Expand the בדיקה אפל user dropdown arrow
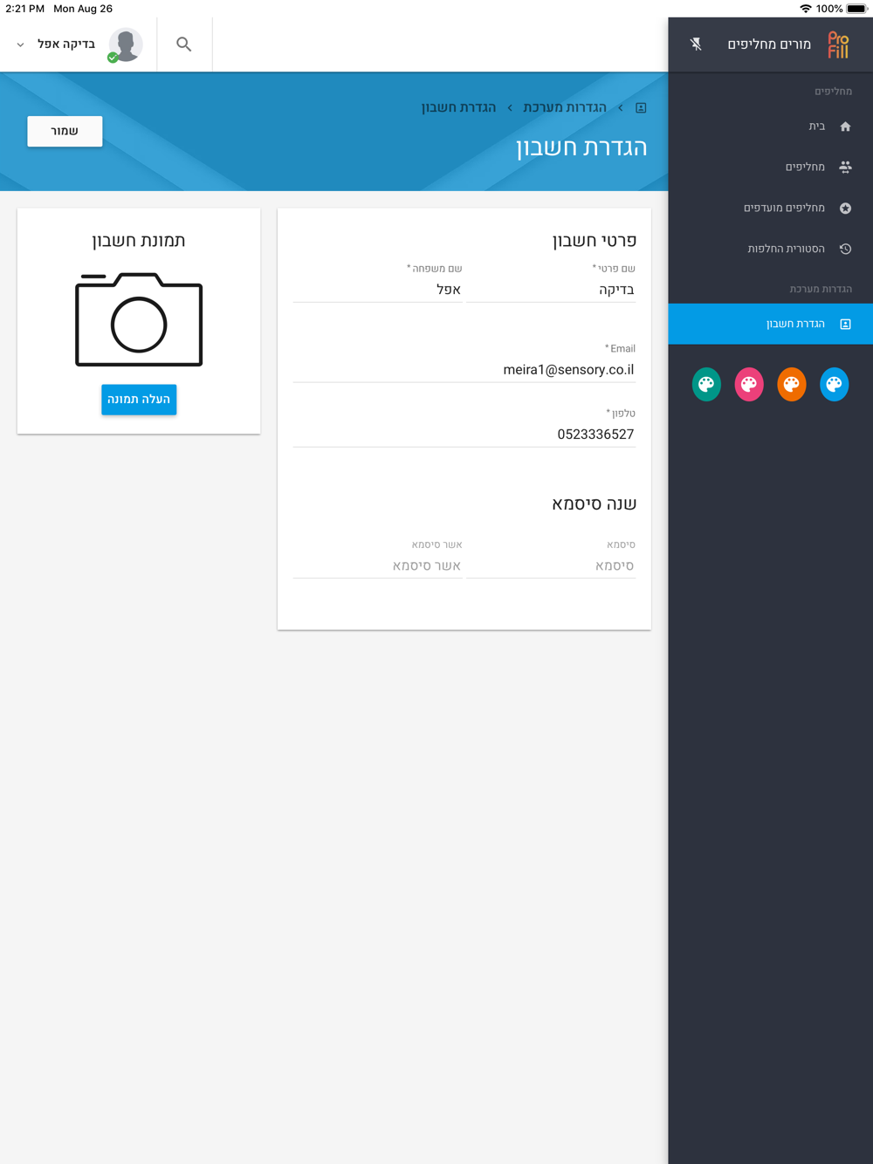873x1164 pixels. (x=20, y=45)
